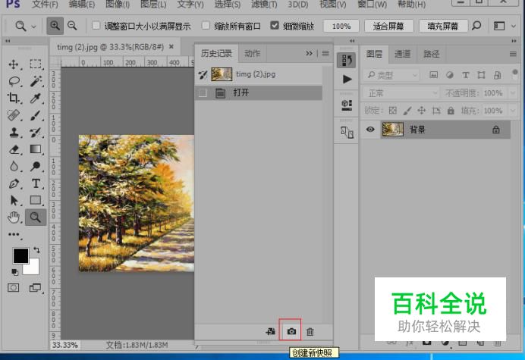Open the 图像(I) menu
The image size is (525, 360).
[x=118, y=5]
